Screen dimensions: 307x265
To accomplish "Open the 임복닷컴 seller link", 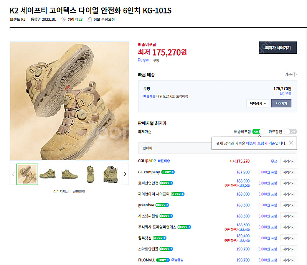I will [x=145, y=238].
